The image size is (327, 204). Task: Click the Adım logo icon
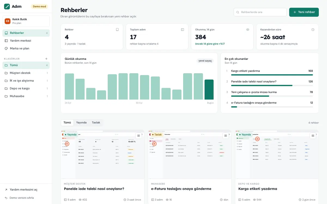(x=7, y=7)
